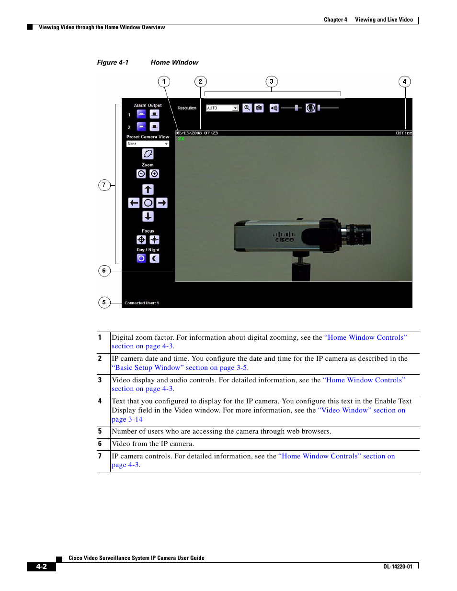Adjust the microphone volume slider
The height and width of the screenshot is (591, 457).
[x=329, y=108]
